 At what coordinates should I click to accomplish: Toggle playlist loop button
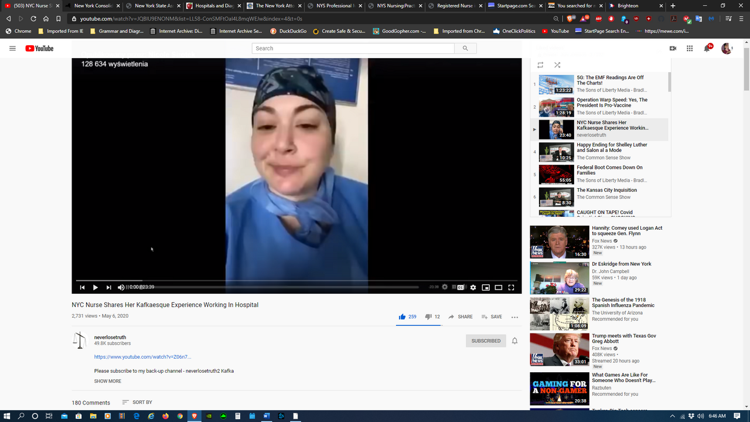pos(540,65)
